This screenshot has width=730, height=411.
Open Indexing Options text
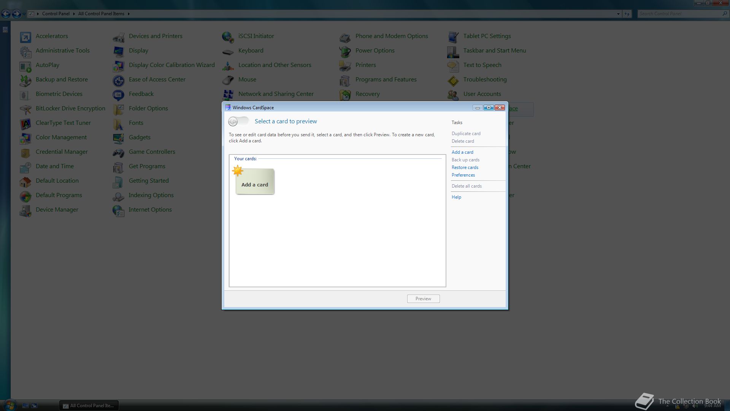[151, 195]
